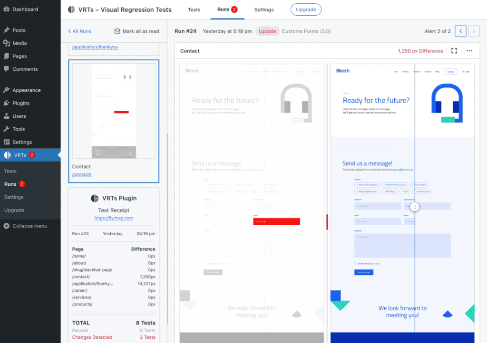
Task: Click the Upgrade button
Action: coord(306,9)
